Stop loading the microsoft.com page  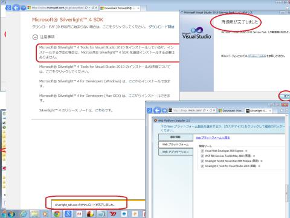tap(96, 8)
